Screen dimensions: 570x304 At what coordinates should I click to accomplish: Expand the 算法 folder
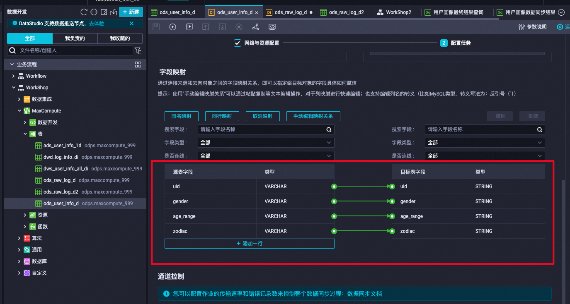pos(19,238)
